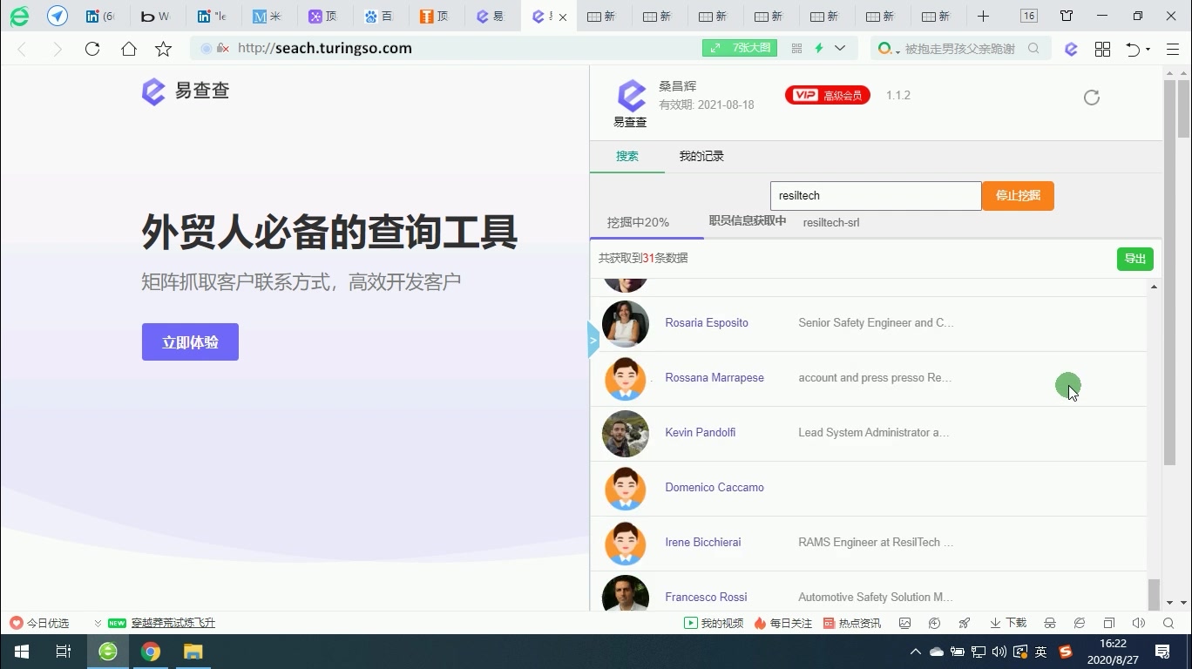
Task: Select the Baidu 百 browser tab
Action: (x=378, y=16)
